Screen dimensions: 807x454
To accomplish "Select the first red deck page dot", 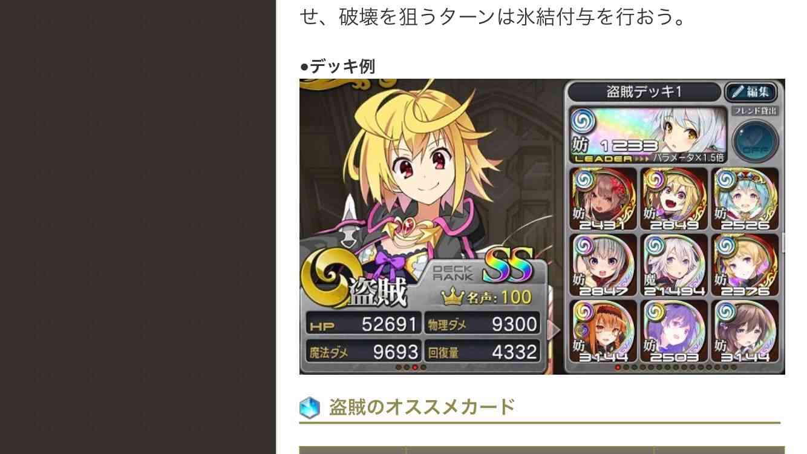I will pyautogui.click(x=618, y=367).
